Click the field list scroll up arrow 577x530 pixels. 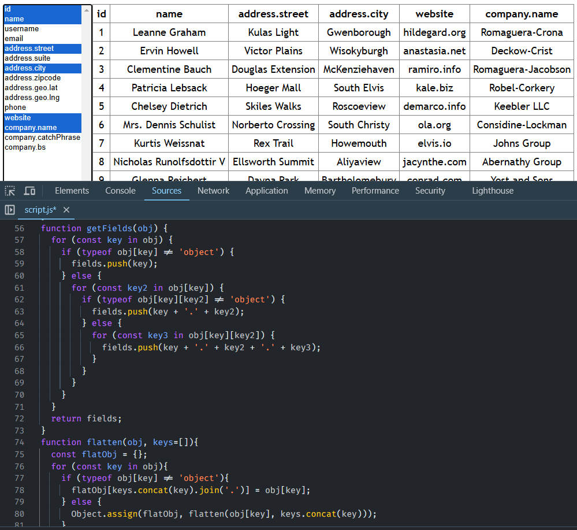coord(87,10)
